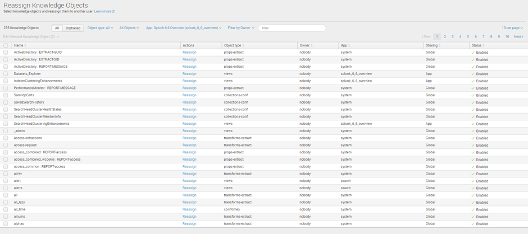Select the checkbox next to SavedSearchHistory
The image size is (528, 234).
pyautogui.click(x=6, y=102)
